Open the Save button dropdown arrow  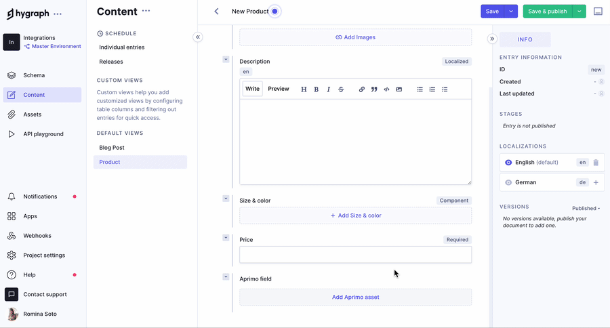tap(511, 12)
